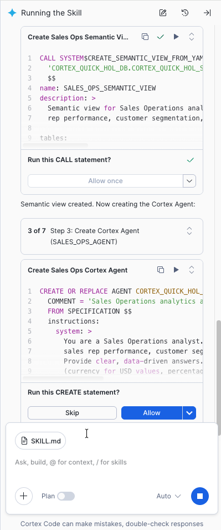Click the horizontal scrollbar of Semantic View code
Viewport: 221px width, 530px height.
55,145
